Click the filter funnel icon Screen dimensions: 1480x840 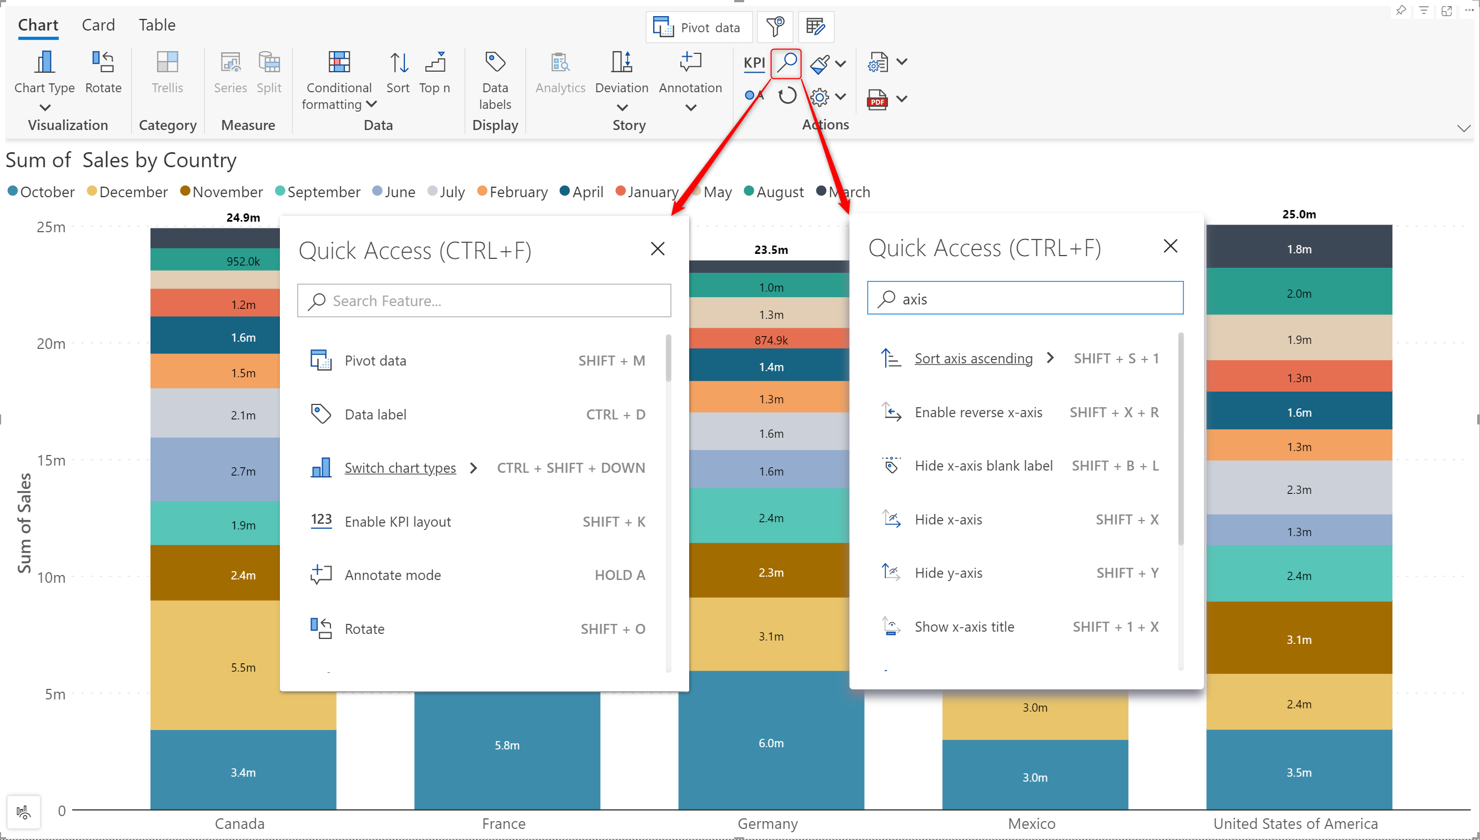[774, 27]
